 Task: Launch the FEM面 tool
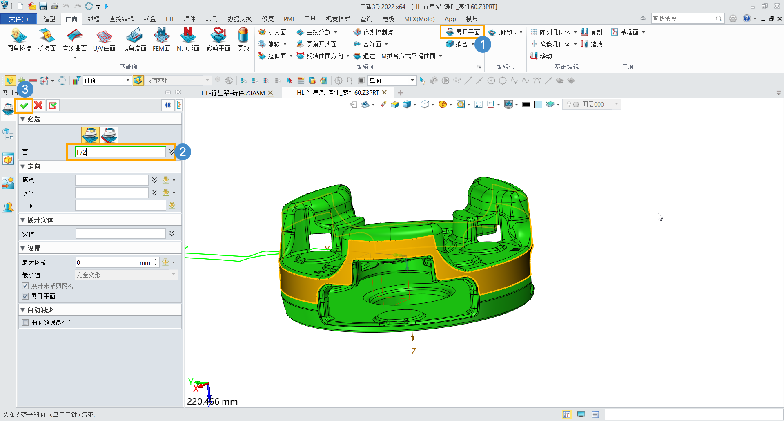[161, 40]
